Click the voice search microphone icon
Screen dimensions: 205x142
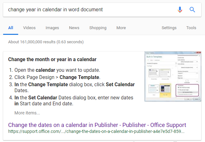coord(180,10)
